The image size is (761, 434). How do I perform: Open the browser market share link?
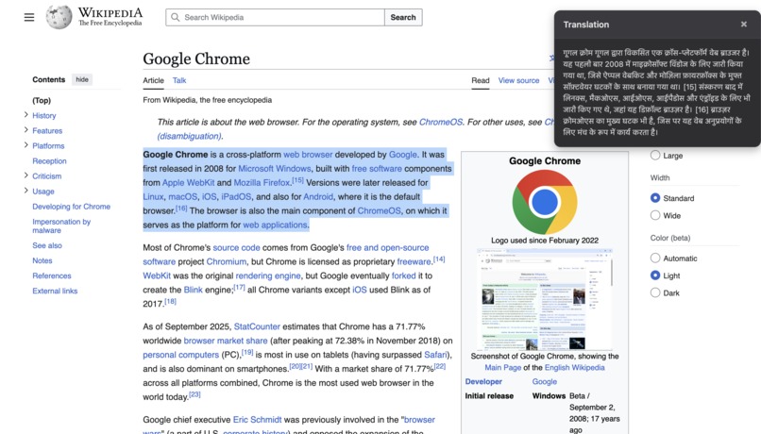tap(226, 341)
